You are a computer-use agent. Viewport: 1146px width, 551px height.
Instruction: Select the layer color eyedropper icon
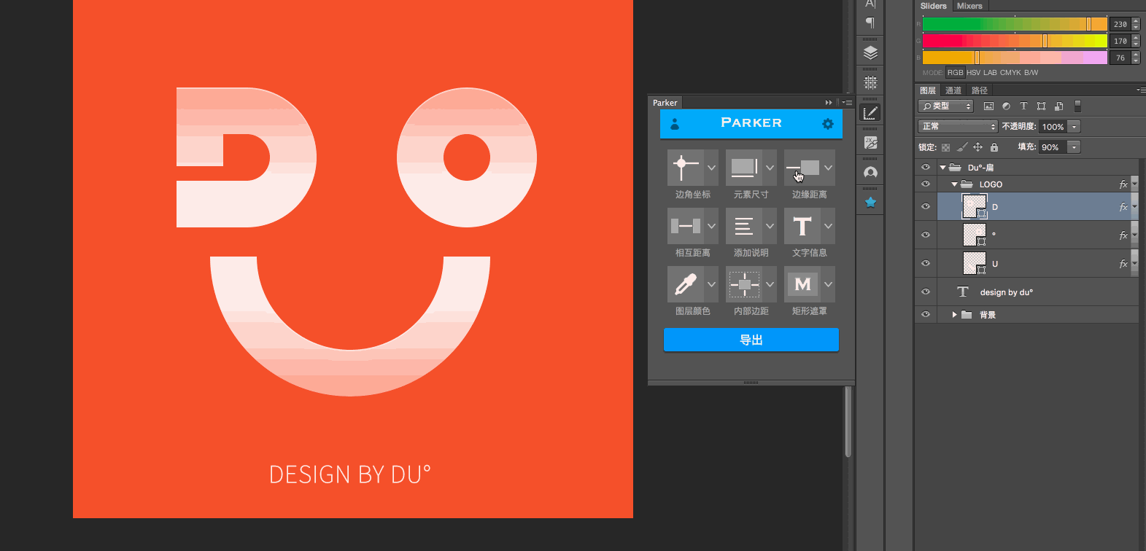tap(685, 284)
